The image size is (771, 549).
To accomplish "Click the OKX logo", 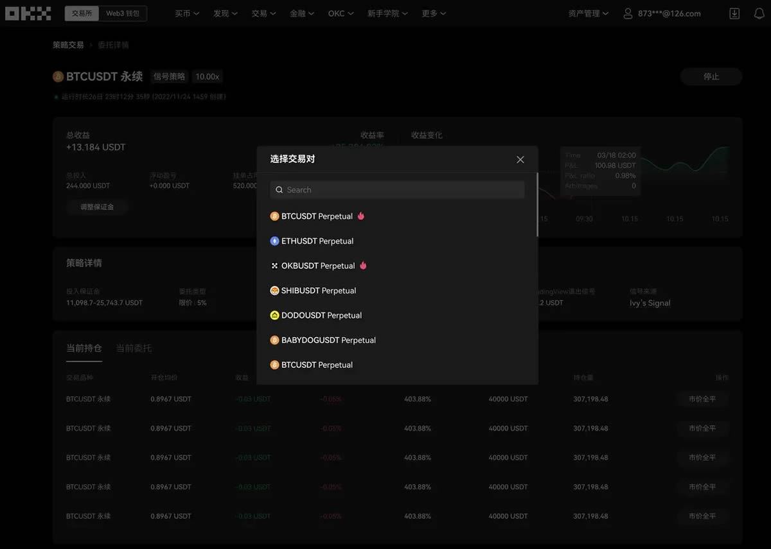I will pos(28,13).
